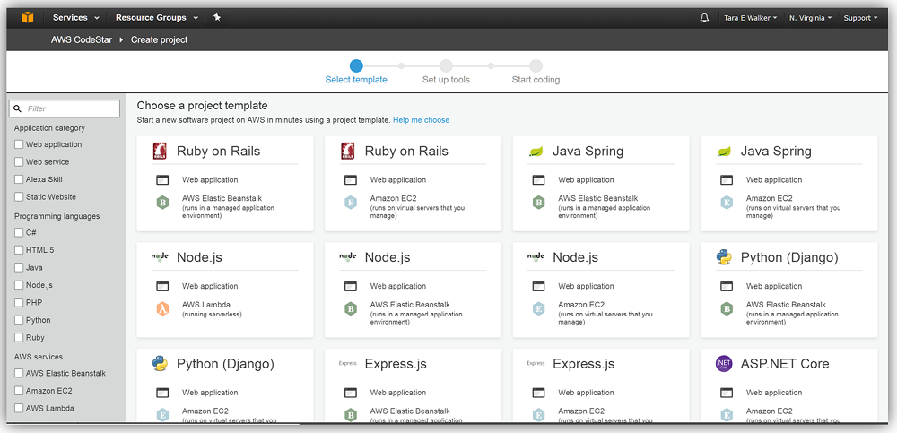Open the Support menu
Viewport: 897px width, 433px height.
click(860, 18)
